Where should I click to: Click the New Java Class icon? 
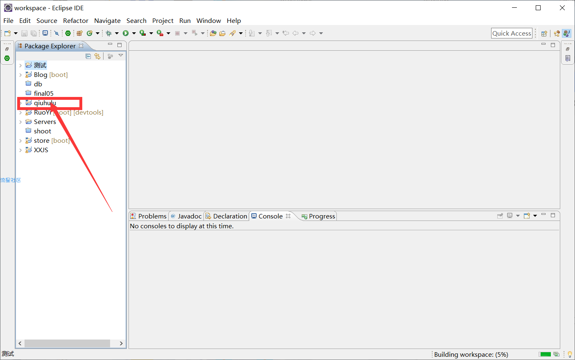point(89,33)
